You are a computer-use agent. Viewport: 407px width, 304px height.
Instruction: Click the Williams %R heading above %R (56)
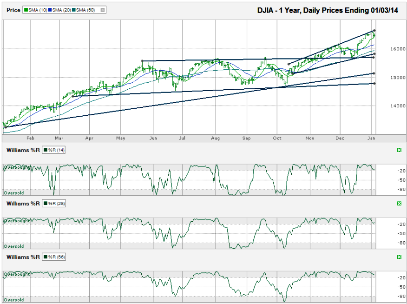(x=23, y=257)
